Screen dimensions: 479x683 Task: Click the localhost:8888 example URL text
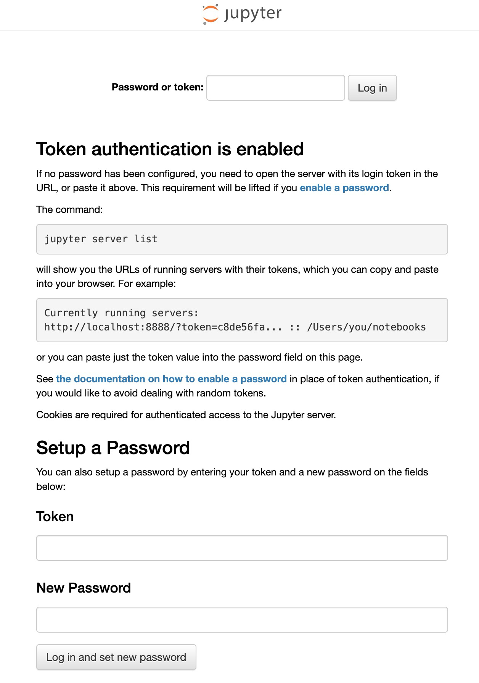pos(154,327)
